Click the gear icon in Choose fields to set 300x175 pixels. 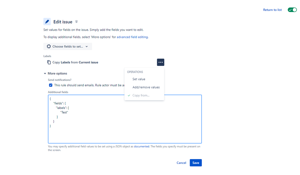[49, 46]
